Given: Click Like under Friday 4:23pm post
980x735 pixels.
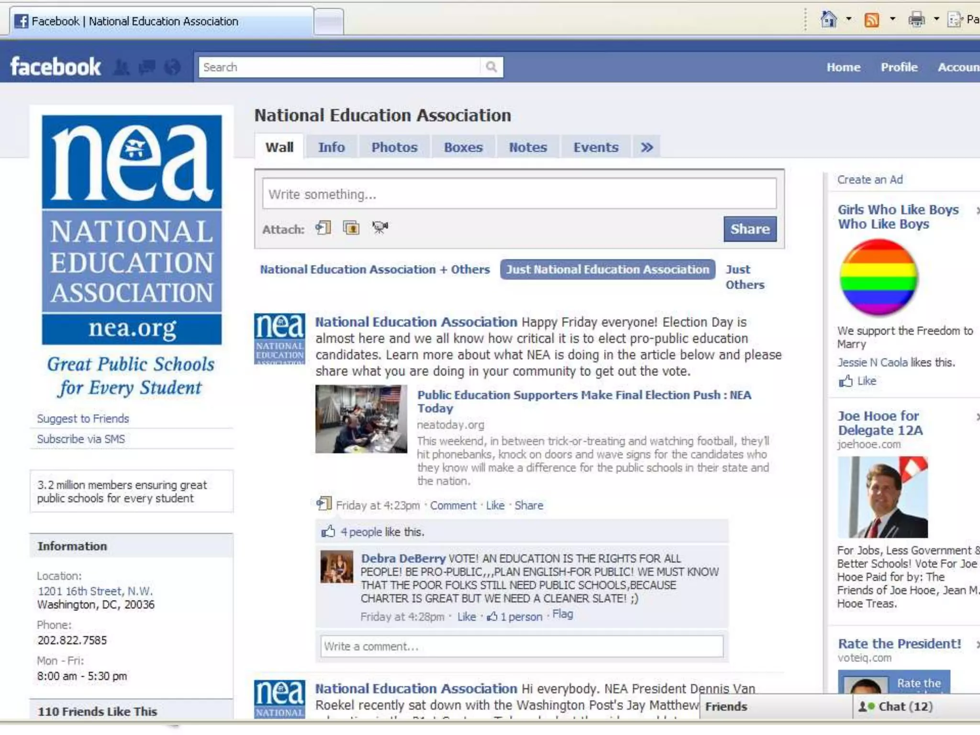Looking at the screenshot, I should (495, 505).
